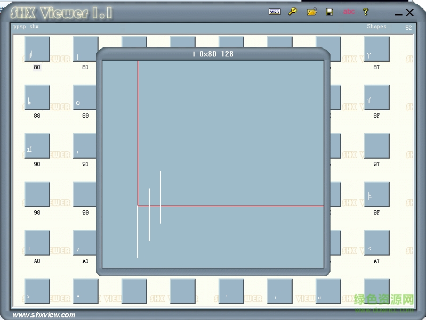Screen dimensions: 426x320
Task: Select the shape thumbnail labeled 8F
Action: point(377,97)
